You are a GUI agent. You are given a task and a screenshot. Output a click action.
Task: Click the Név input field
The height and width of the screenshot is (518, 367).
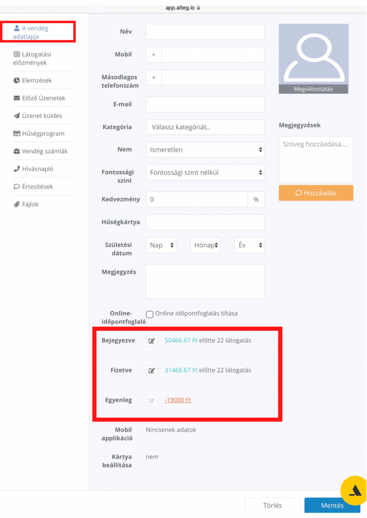coord(205,32)
